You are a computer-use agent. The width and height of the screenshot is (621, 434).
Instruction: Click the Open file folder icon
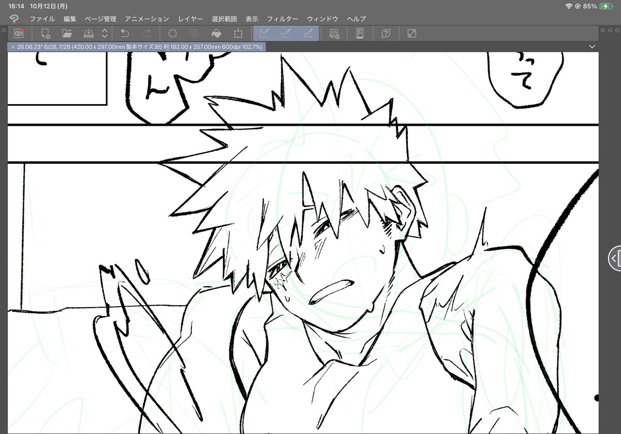67,34
